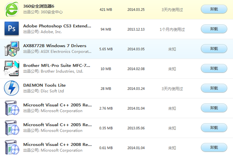This screenshot has height=157, width=233.
Task: Click publisher text 360安全中心
Action: tap(52, 12)
